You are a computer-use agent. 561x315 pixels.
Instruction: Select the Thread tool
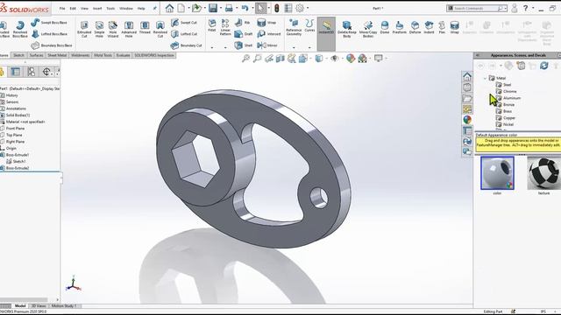click(x=145, y=27)
